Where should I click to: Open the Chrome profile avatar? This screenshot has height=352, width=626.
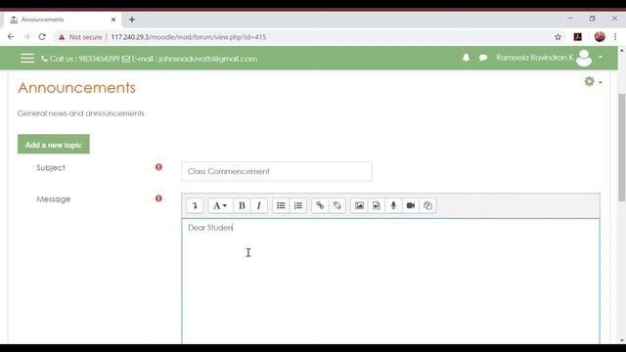600,37
